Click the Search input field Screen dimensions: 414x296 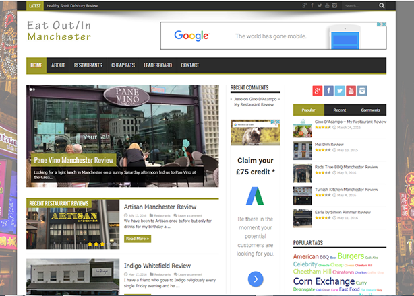(x=361, y=6)
